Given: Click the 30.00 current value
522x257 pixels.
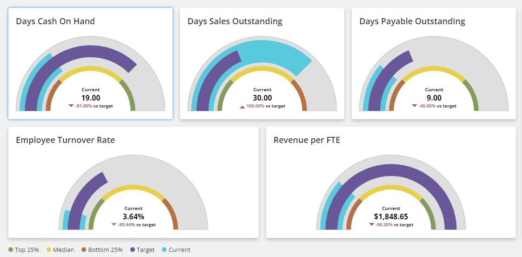Looking at the screenshot, I should click(x=262, y=98).
